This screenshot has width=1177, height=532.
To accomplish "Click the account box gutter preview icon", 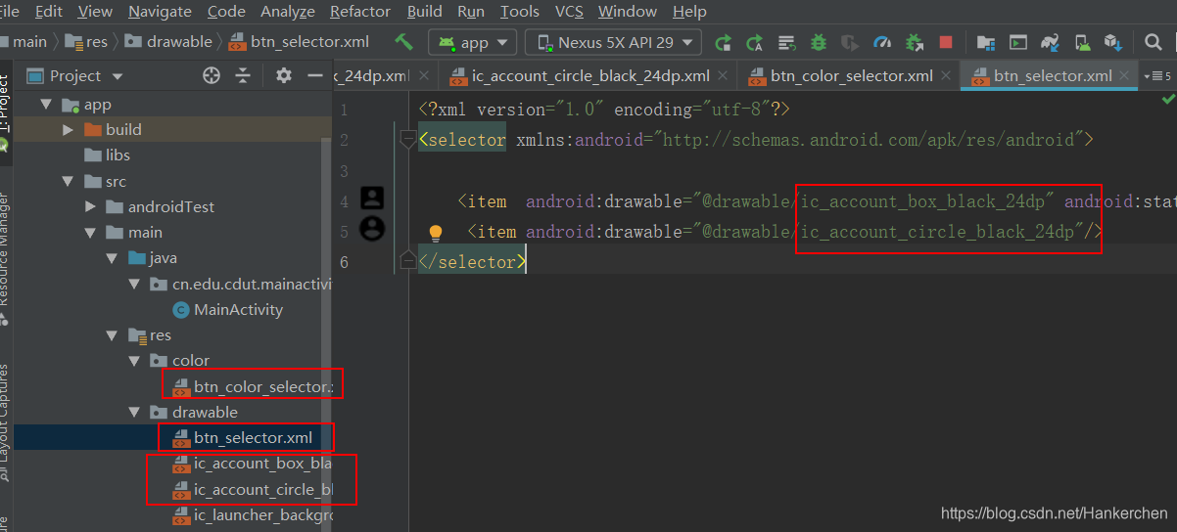I will 372,199.
